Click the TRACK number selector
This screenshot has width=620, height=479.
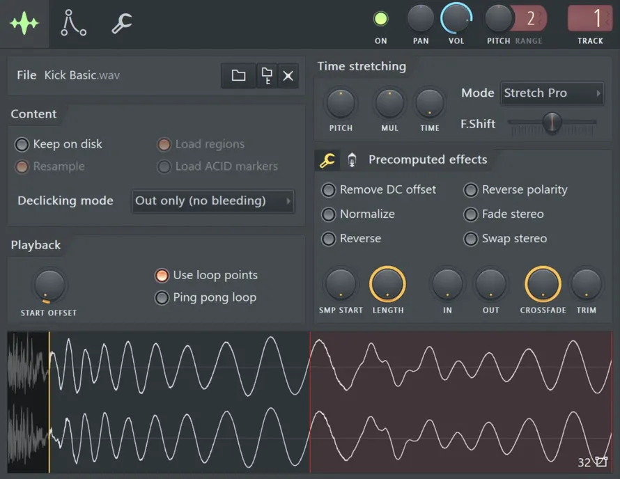tap(590, 18)
